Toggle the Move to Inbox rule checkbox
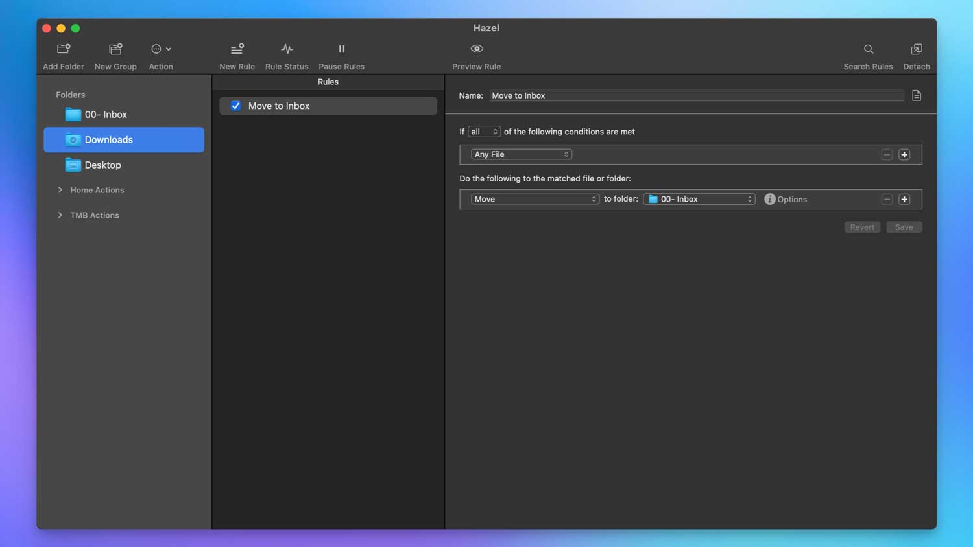 (235, 106)
